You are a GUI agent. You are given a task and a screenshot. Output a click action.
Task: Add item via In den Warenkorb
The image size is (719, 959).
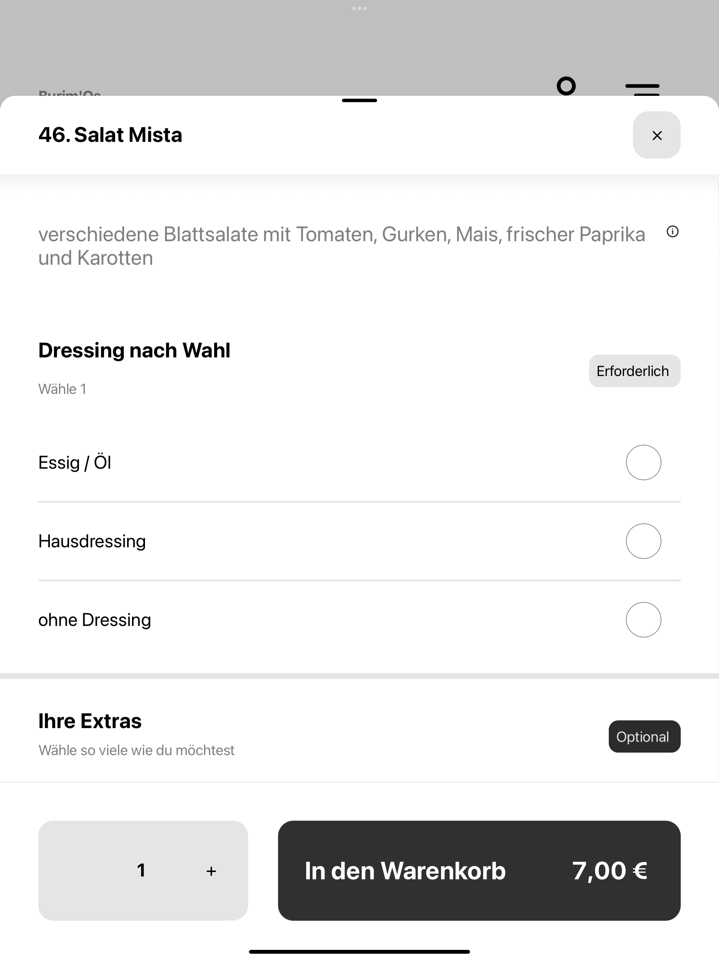pos(479,871)
